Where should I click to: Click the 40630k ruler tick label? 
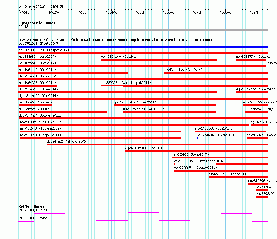(82, 12)
